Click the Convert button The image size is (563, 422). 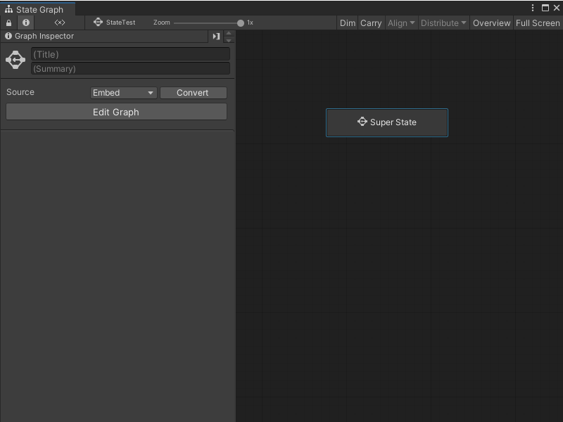click(193, 93)
